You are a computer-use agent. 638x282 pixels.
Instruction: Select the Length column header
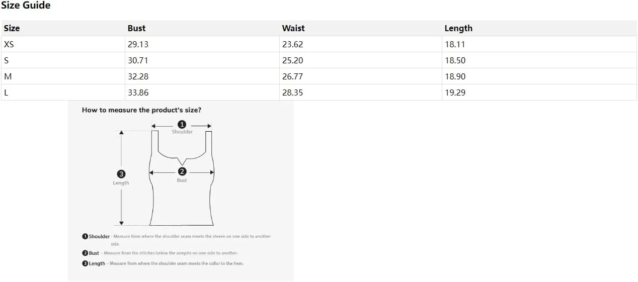539,28
